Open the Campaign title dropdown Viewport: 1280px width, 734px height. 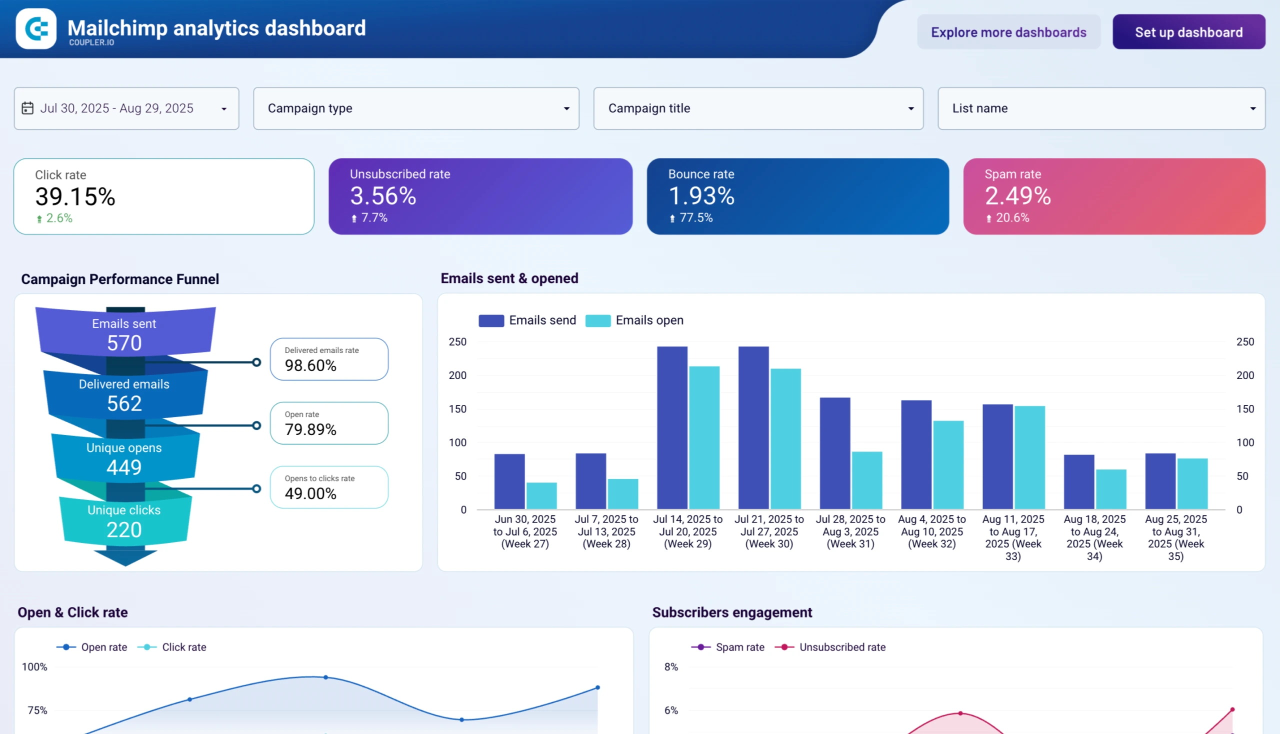(758, 108)
